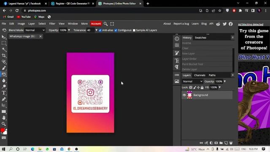Select the Pen tool

tap(4, 99)
